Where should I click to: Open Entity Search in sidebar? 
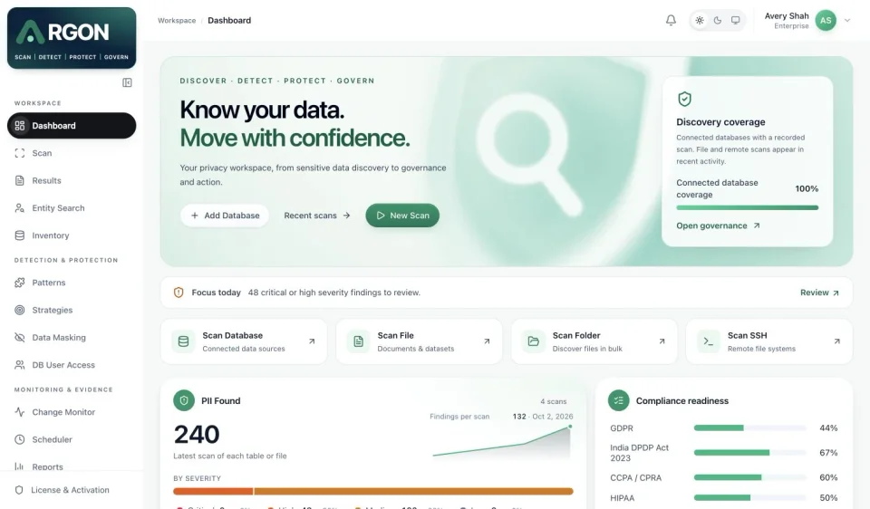[x=72, y=208]
